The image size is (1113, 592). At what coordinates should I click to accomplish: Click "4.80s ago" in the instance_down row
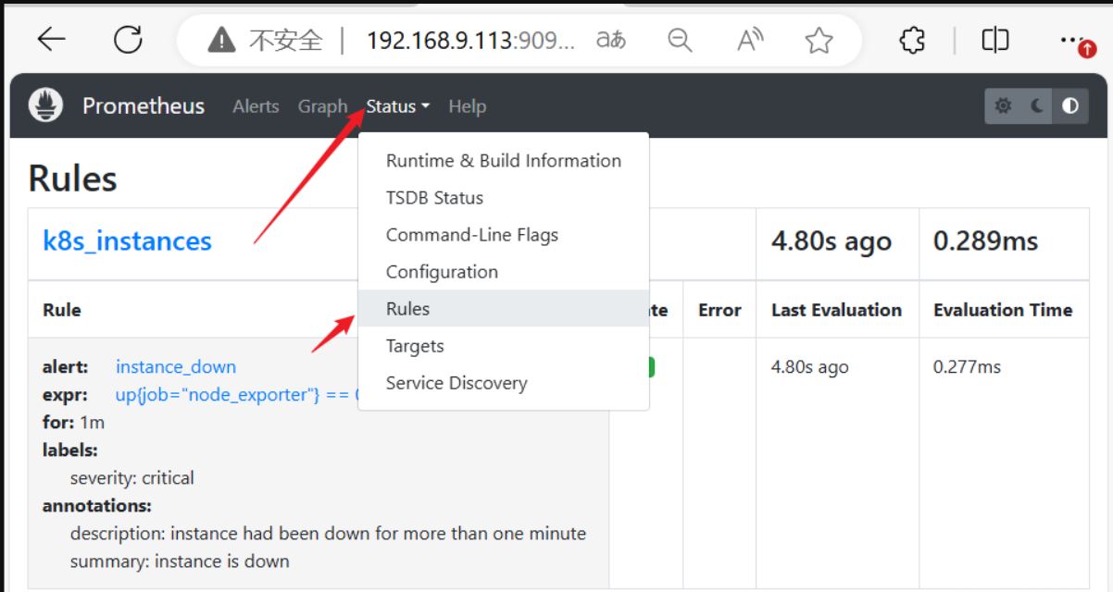(x=809, y=367)
